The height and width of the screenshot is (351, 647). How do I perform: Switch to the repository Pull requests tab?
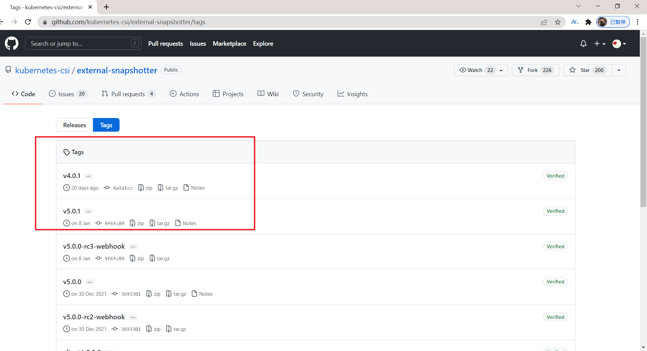click(129, 94)
